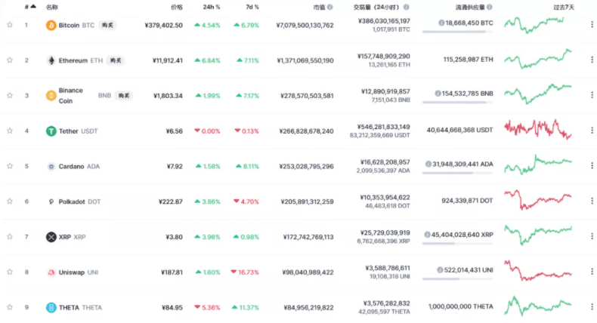Open the three-dot menu for Ethereum row
Viewport: 597px width, 323px height.
click(591, 60)
